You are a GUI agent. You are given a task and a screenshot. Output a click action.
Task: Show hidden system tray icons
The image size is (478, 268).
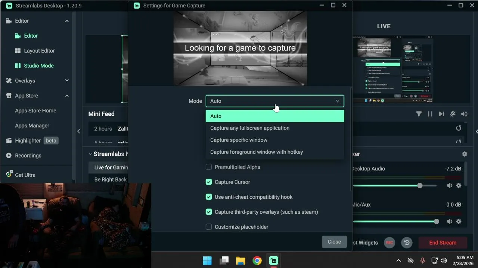tap(398, 261)
